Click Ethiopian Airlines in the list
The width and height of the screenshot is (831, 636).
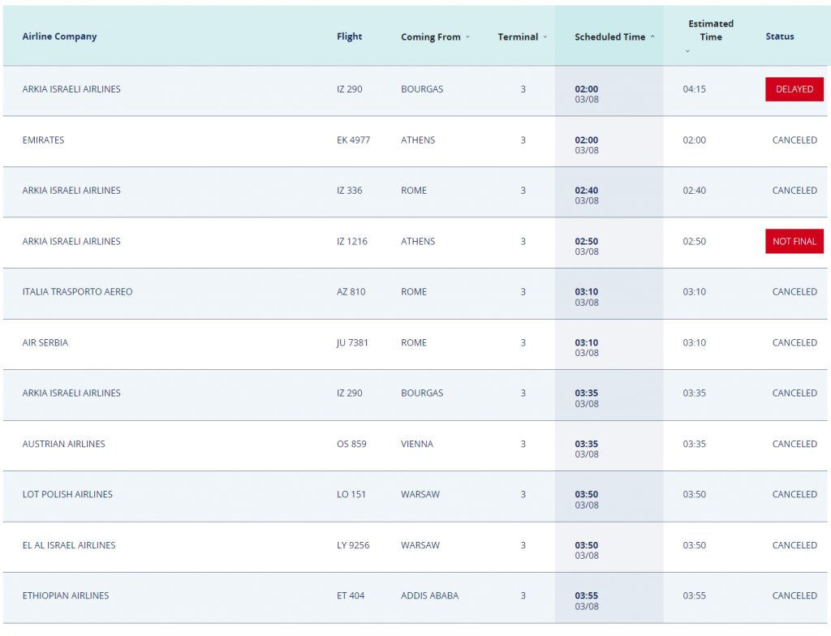coord(66,595)
